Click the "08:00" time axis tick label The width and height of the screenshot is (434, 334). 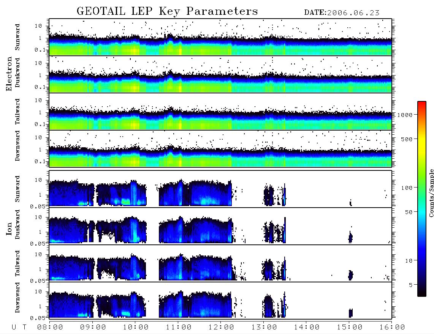pyautogui.click(x=50, y=327)
